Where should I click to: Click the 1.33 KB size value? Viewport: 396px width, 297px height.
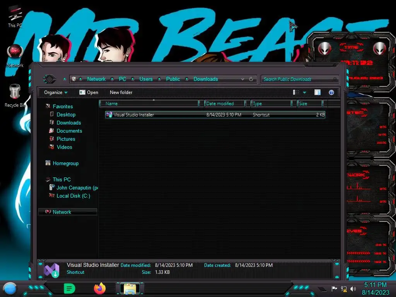point(162,272)
